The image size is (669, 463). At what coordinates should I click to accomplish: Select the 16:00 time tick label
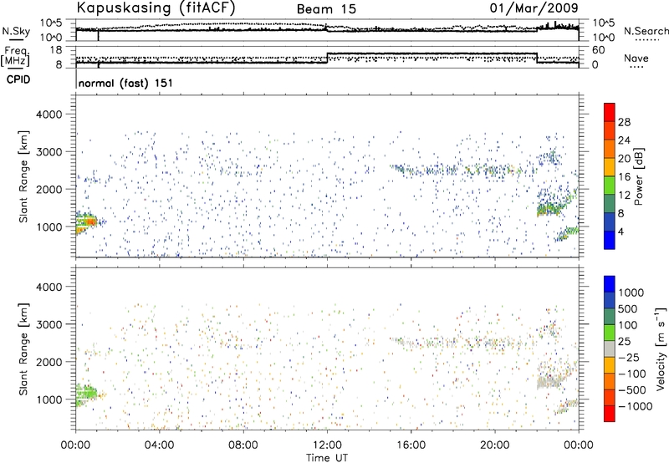click(x=411, y=445)
